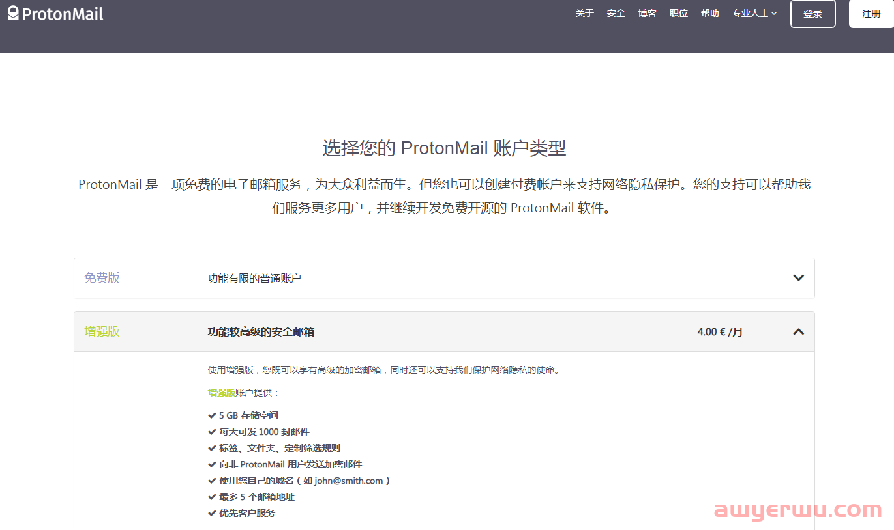
Task: Click the 登录 button
Action: [x=812, y=14]
